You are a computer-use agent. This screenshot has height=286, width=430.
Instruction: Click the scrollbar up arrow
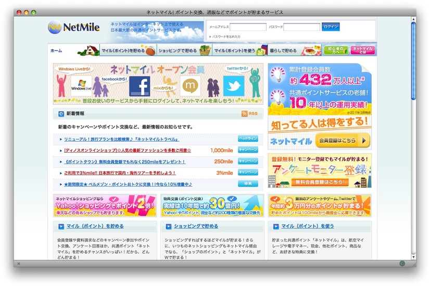point(413,19)
